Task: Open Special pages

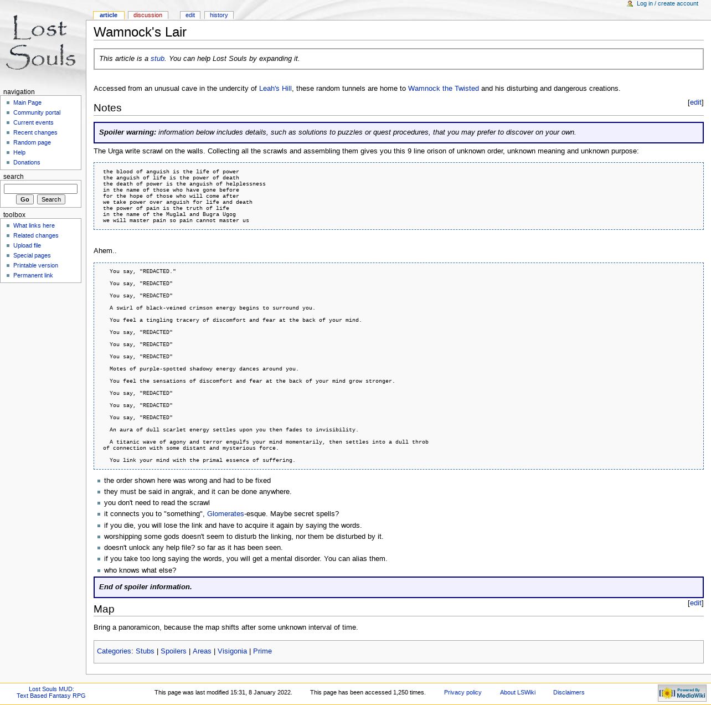Action: click(x=32, y=256)
